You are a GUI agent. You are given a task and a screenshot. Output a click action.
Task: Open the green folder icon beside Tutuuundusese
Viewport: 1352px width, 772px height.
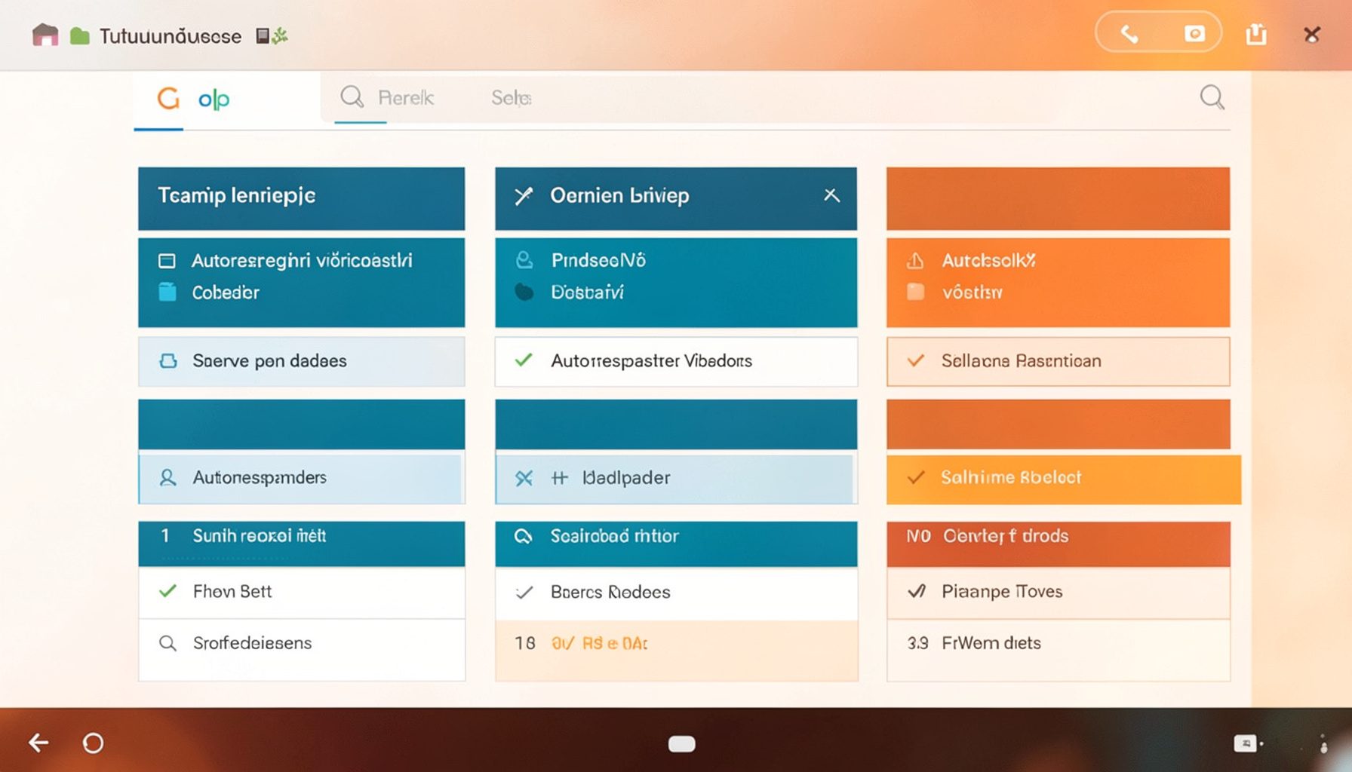click(x=80, y=36)
